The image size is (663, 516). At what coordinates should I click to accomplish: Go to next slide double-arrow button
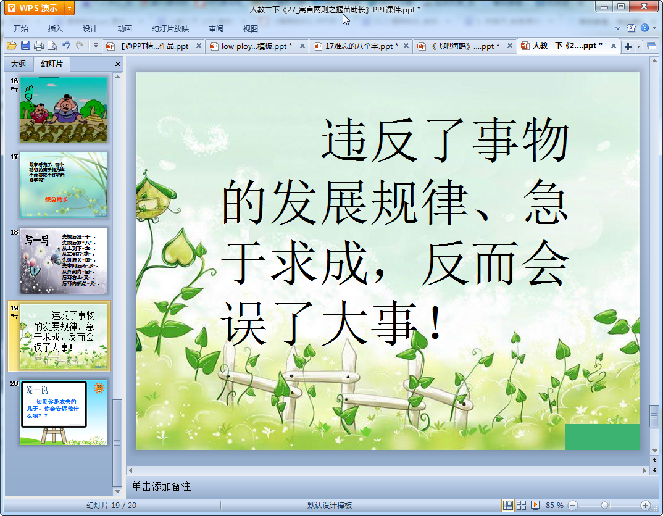654,469
